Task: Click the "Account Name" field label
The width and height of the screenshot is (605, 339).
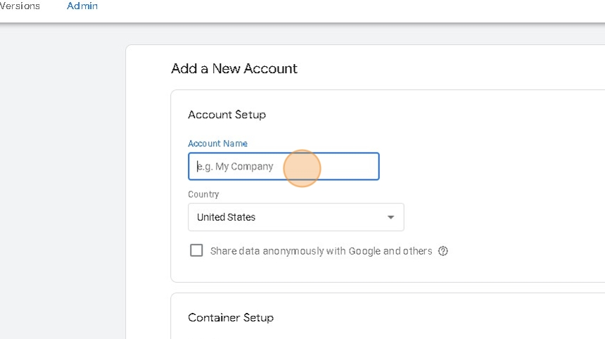Action: [x=217, y=143]
